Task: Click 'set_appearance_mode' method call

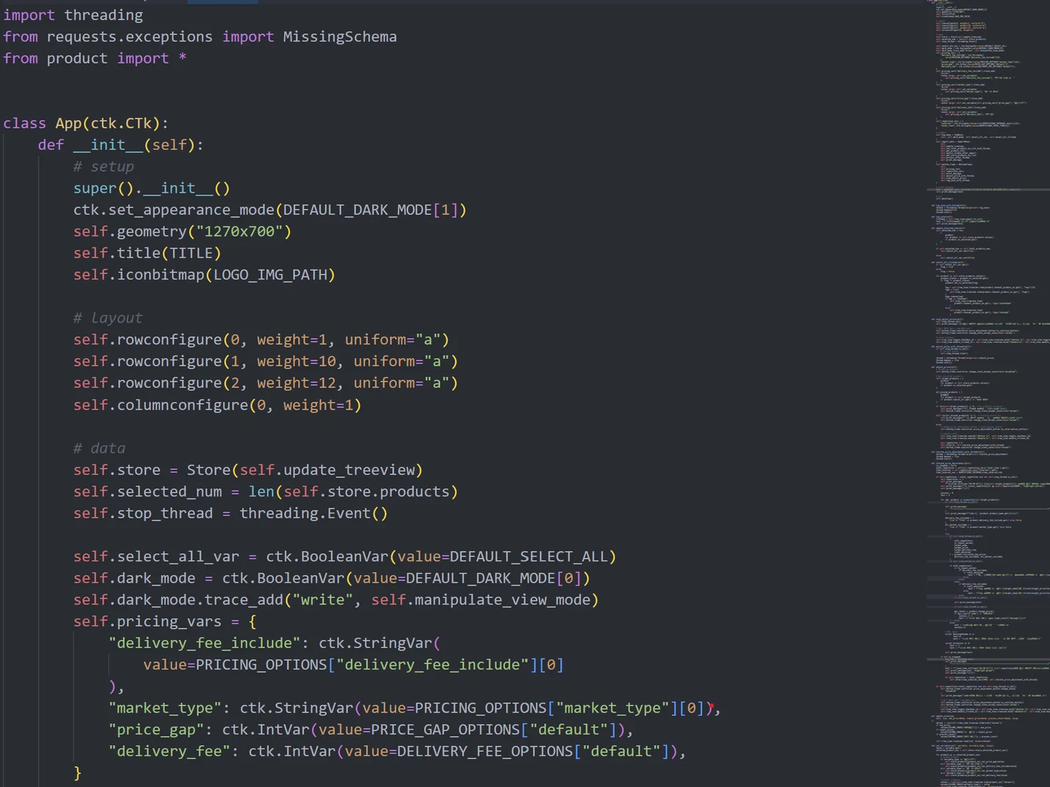Action: pyautogui.click(x=192, y=210)
